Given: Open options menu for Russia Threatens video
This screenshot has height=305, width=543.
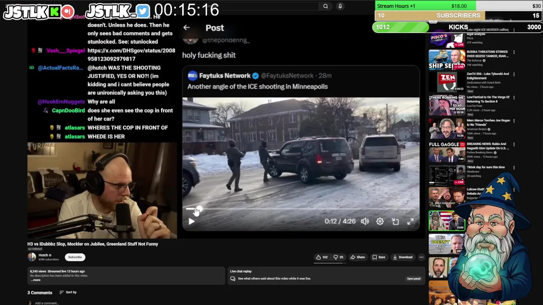Looking at the screenshot, I should (x=514, y=53).
